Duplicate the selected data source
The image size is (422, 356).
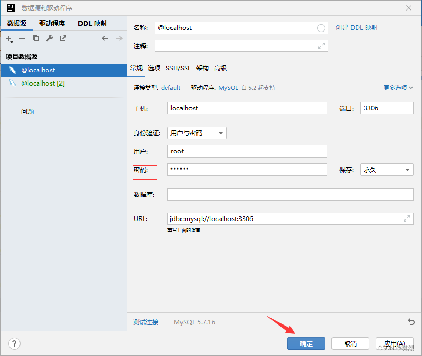[36, 38]
